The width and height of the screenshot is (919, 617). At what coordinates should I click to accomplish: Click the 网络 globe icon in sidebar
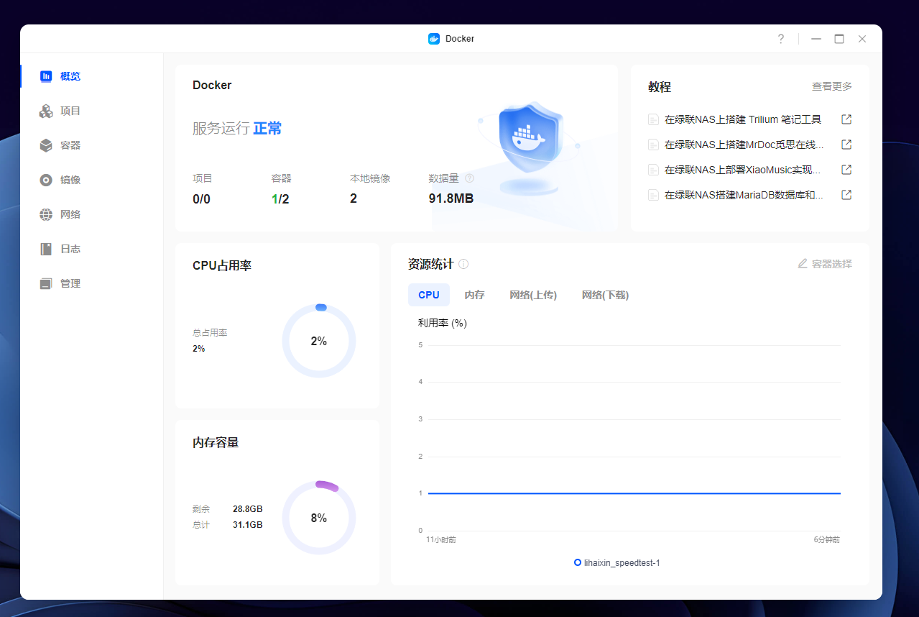tap(46, 214)
